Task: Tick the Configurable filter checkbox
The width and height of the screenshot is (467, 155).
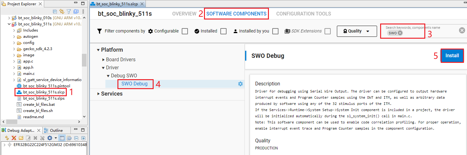Action: coord(185,31)
